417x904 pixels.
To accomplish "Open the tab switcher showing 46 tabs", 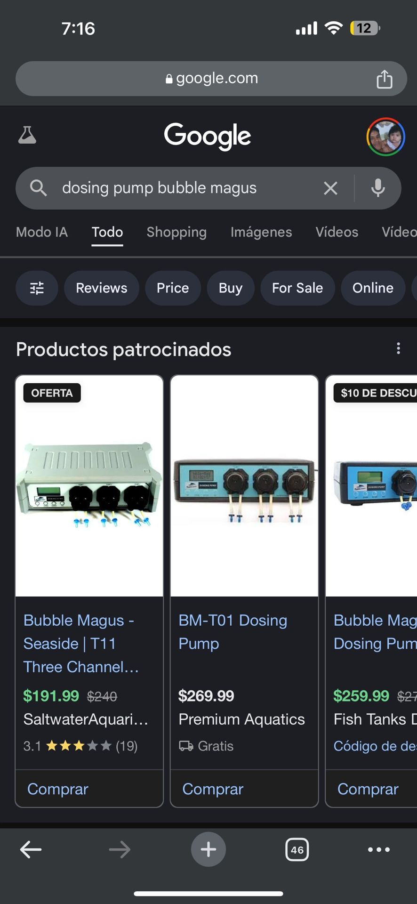I will 297,849.
